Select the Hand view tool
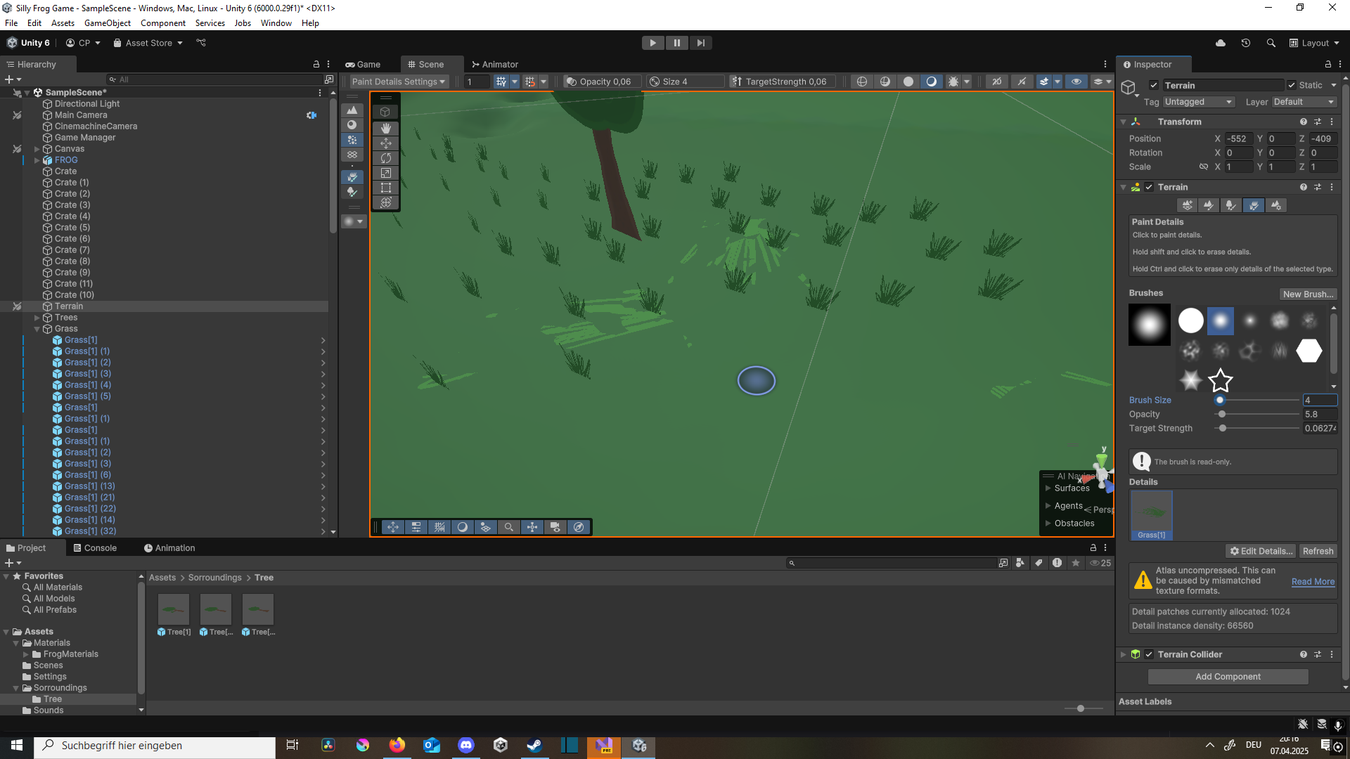1350x759 pixels. tap(386, 128)
